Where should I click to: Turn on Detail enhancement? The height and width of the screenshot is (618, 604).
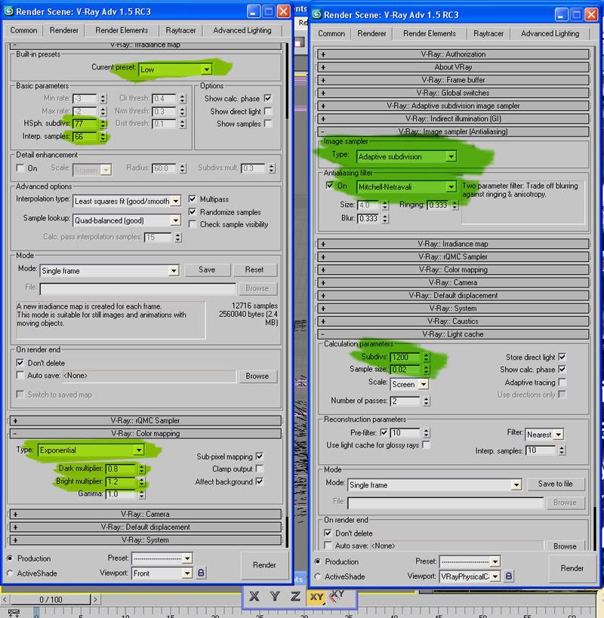[x=20, y=168]
